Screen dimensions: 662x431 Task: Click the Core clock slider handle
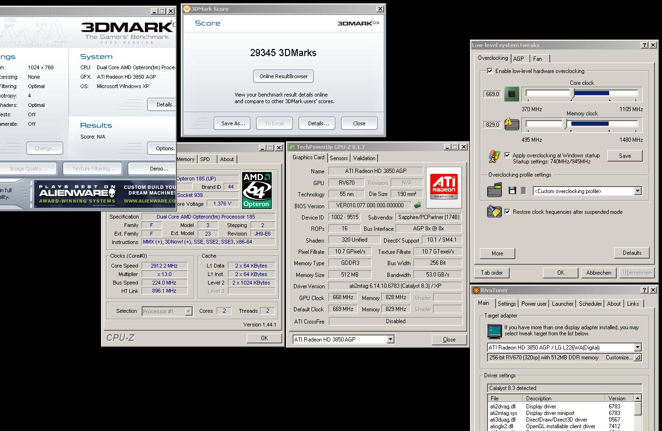tap(572, 94)
